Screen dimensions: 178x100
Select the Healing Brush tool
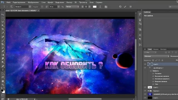pos(3,37)
